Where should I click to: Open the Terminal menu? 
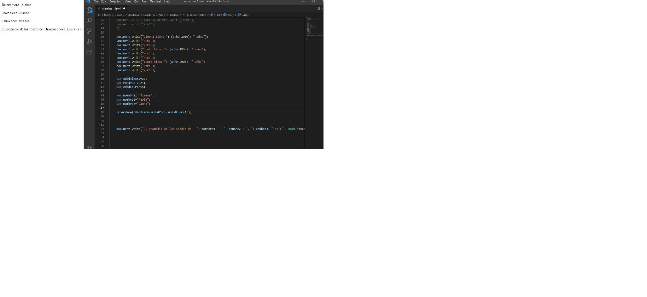155,1
